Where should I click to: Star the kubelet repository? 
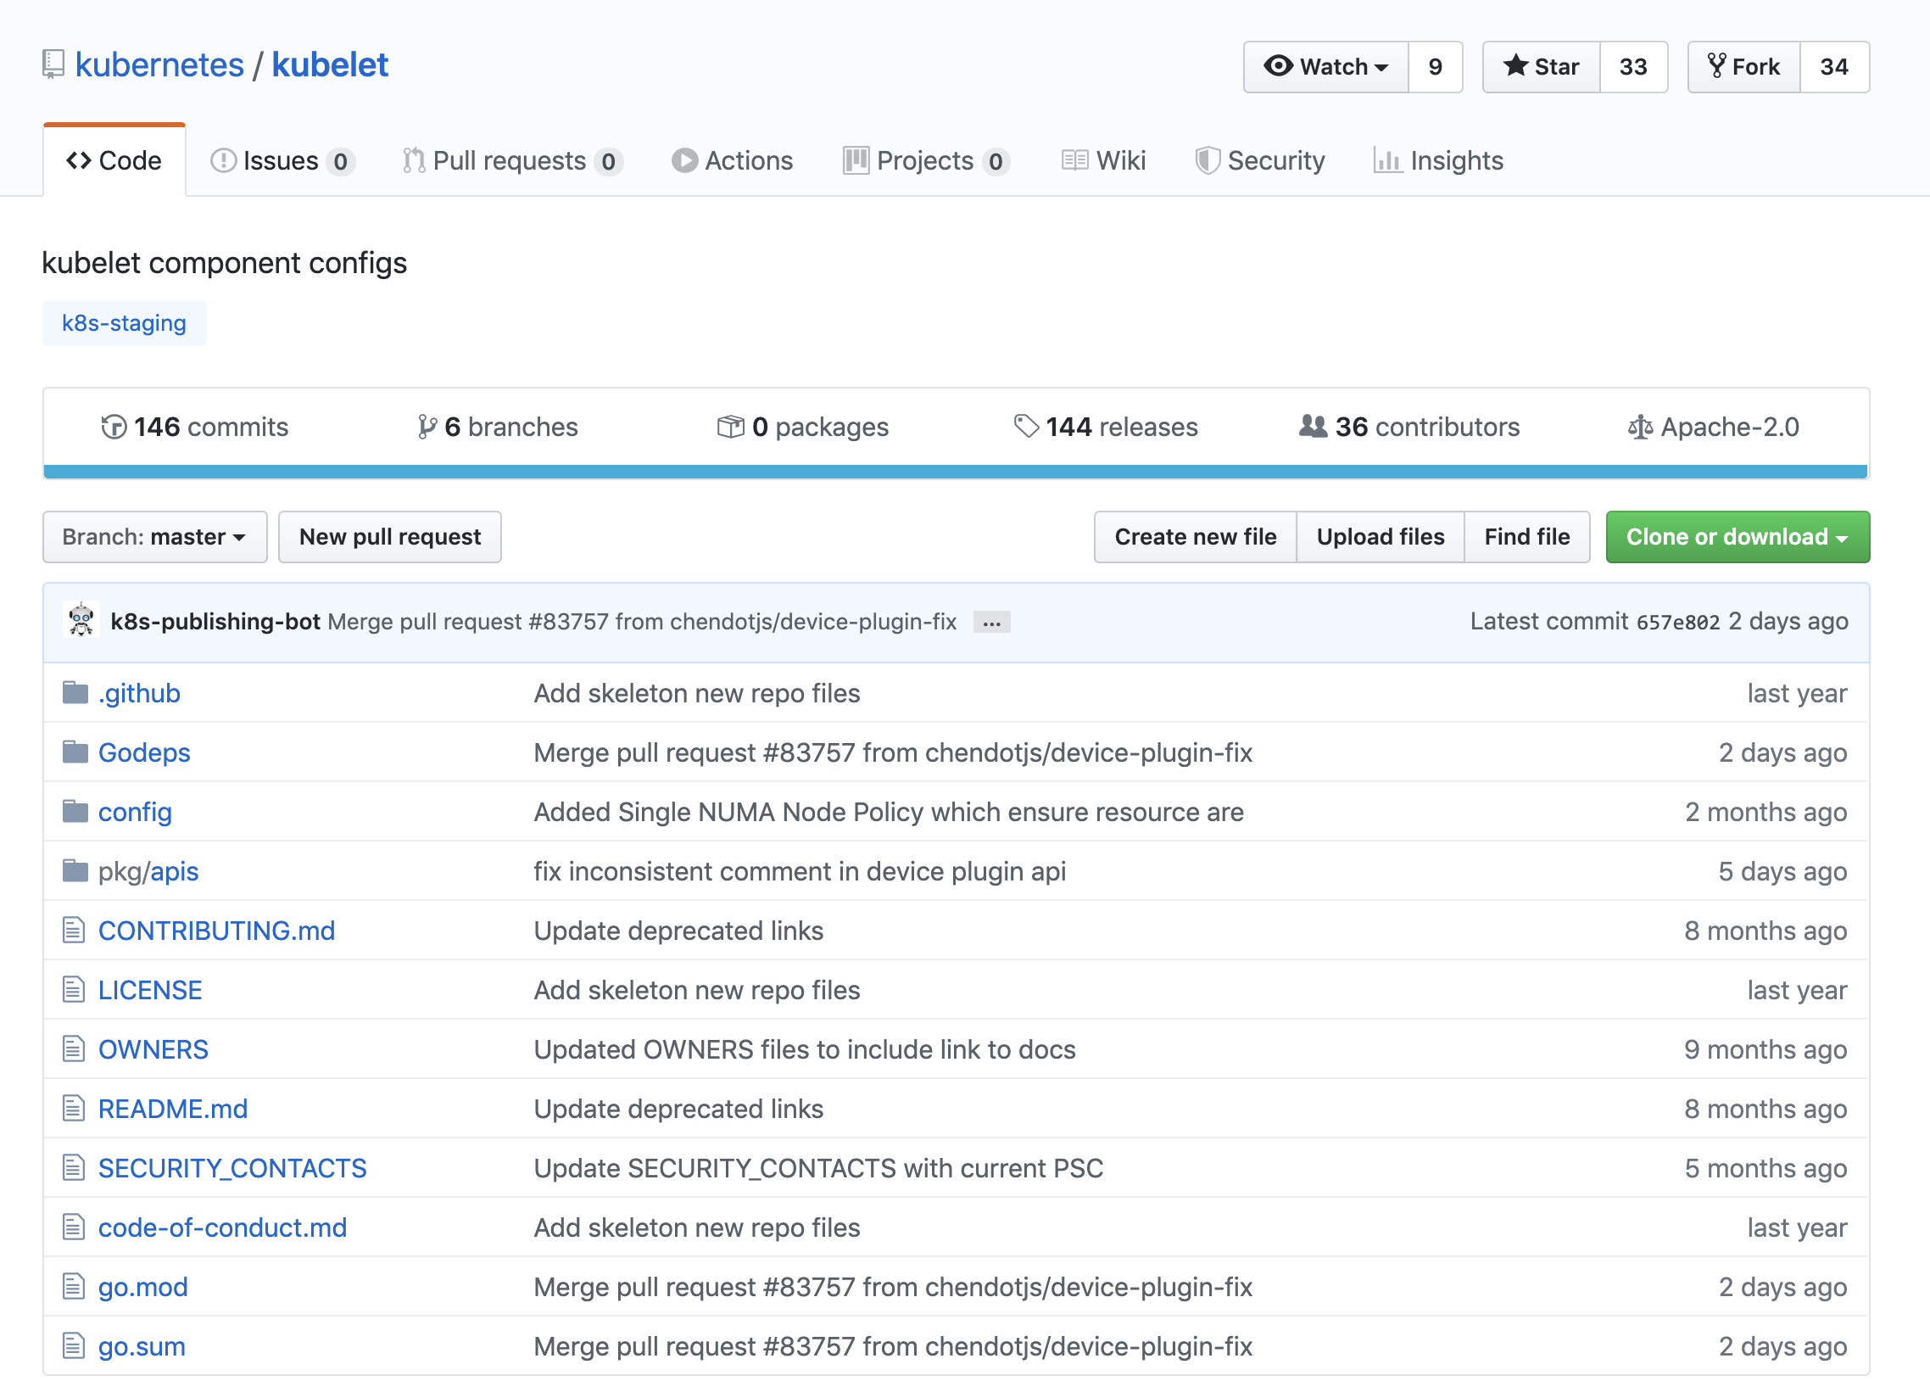point(1541,66)
